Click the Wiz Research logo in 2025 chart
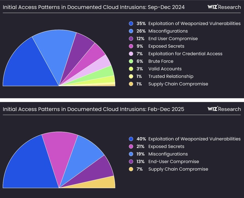This screenshot has width=244, height=198. click(224, 109)
